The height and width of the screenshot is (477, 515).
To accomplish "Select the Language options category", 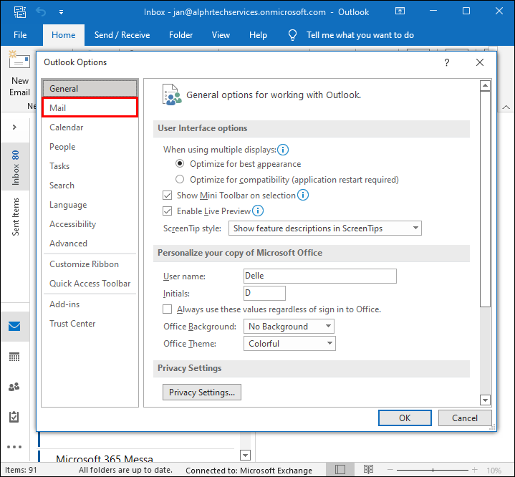I will click(90, 205).
